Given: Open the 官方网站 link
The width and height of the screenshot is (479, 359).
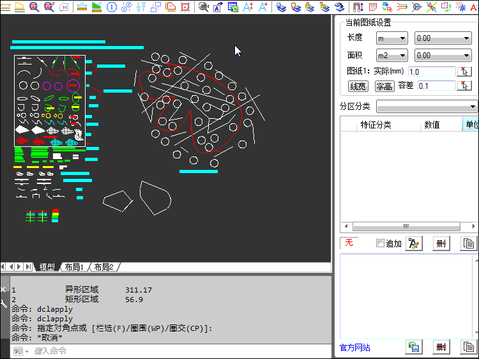Looking at the screenshot, I should tap(354, 348).
